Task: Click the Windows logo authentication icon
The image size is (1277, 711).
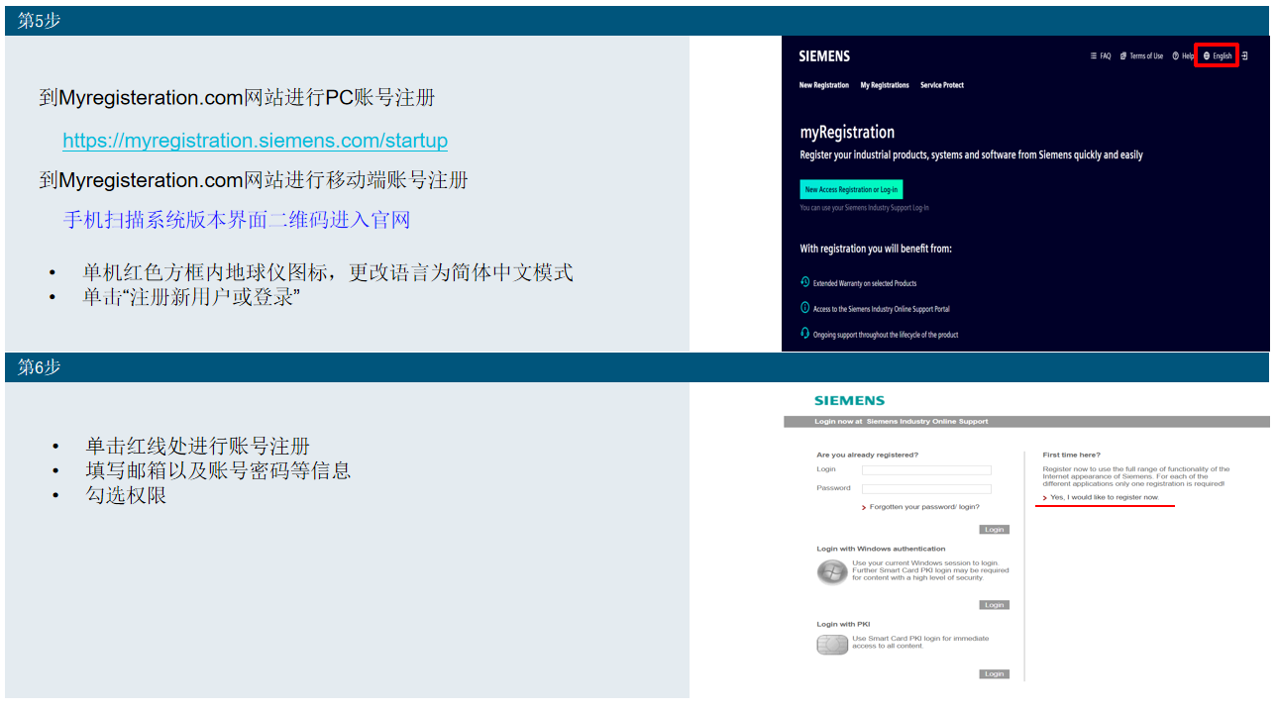Action: (x=832, y=572)
